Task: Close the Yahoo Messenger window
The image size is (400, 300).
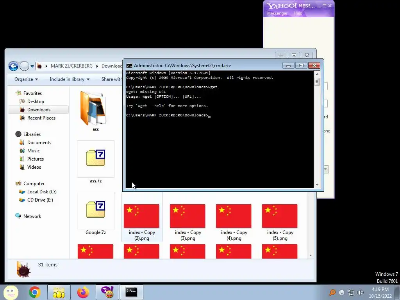Action: click(x=330, y=5)
